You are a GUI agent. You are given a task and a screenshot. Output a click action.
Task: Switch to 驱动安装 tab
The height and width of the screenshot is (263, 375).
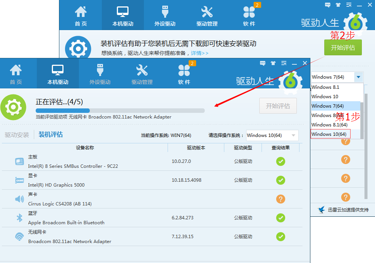[17, 135]
